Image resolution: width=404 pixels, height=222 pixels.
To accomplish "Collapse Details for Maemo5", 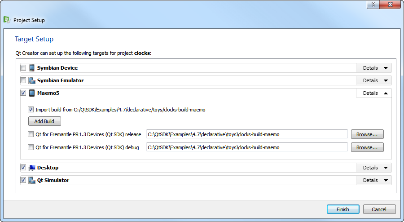I will point(373,93).
